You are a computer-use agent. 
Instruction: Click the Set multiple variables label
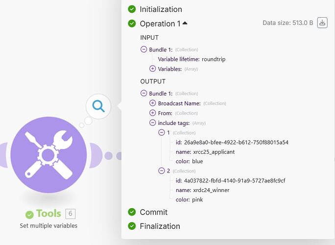pos(48,226)
